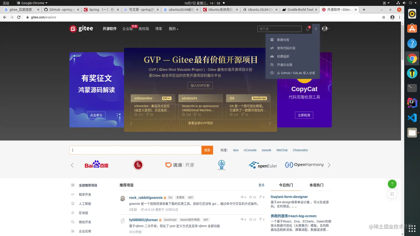Open 奔跑的面条/react-big-screen hot project
This screenshot has height=236, width=420.
(293, 216)
